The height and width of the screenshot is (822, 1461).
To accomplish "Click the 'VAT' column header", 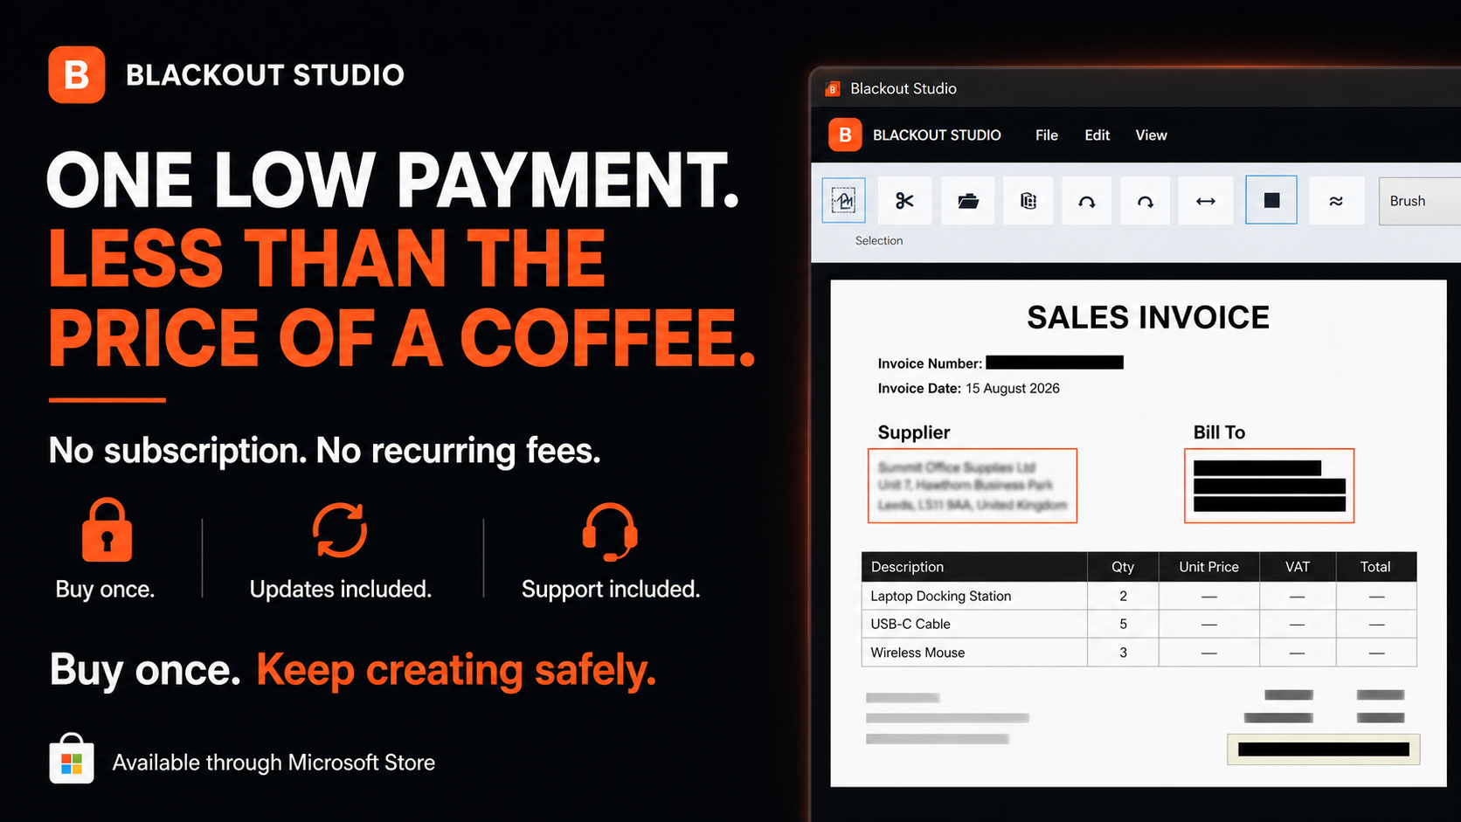I will [x=1298, y=567].
